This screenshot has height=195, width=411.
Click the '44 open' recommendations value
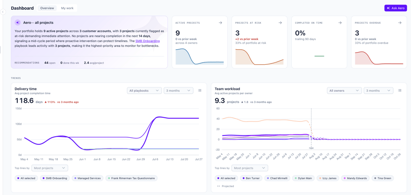pos(50,63)
